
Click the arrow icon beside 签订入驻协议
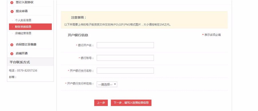click(12, 3)
